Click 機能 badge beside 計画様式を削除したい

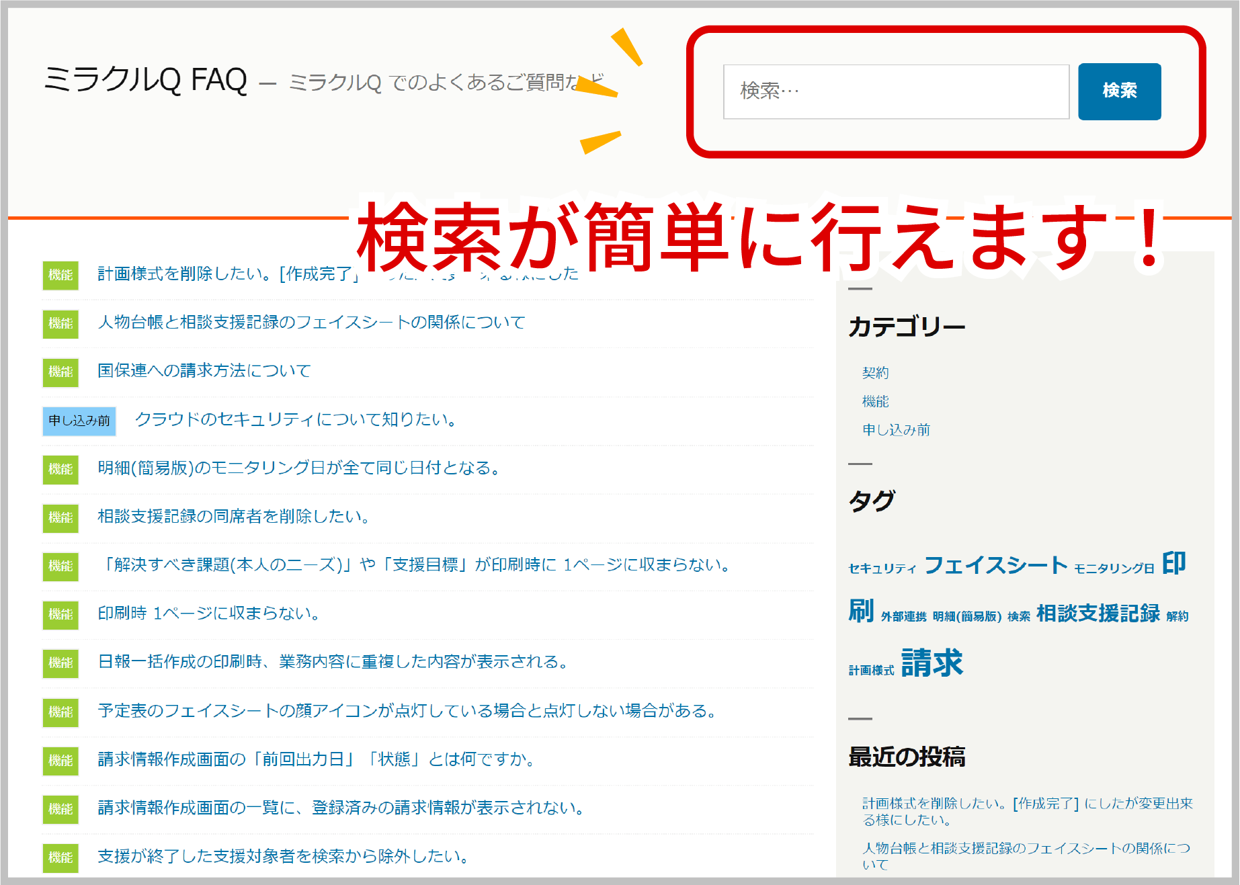(x=60, y=276)
